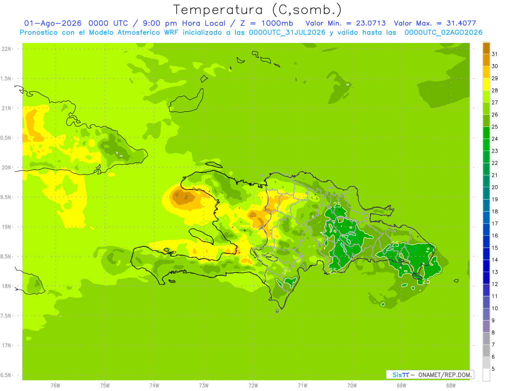Image resolution: width=506 pixels, height=391 pixels.
Task: Click the '69W' longitude axis label
Action: (x=401, y=386)
